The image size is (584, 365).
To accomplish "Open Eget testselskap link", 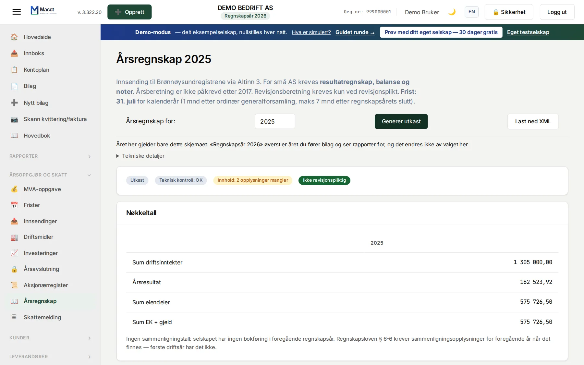I will (x=528, y=32).
